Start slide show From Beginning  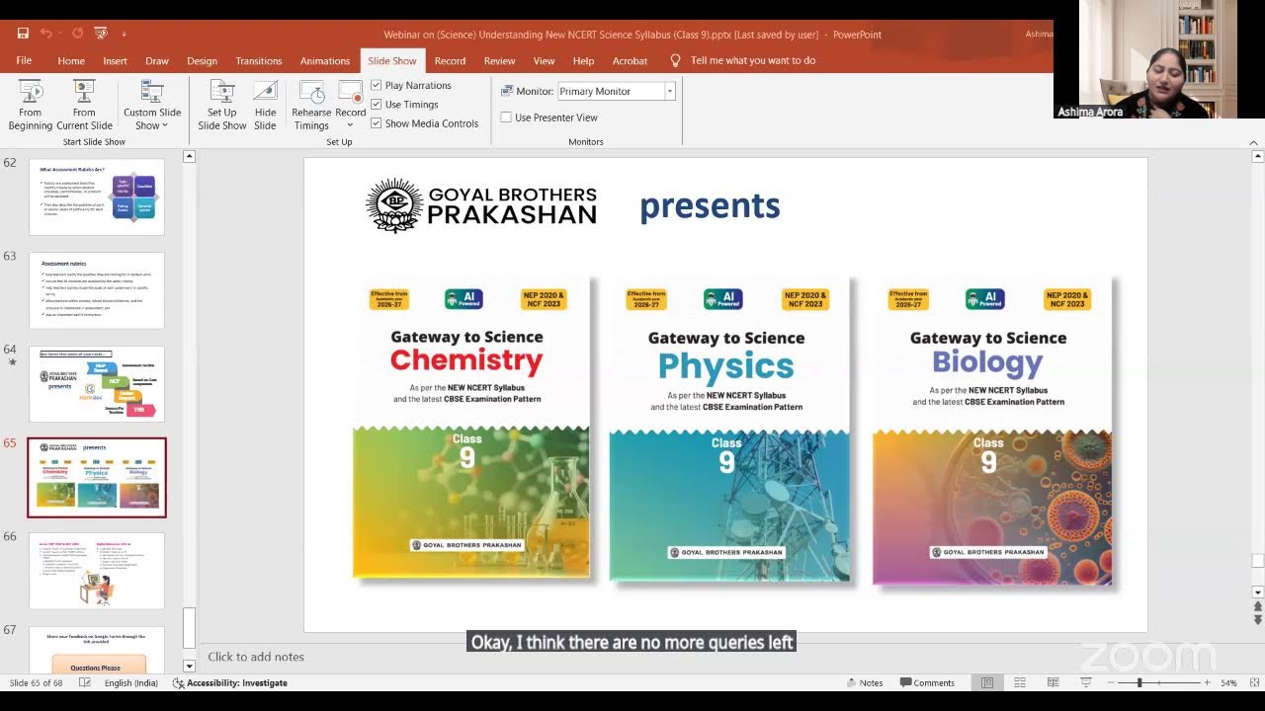31,106
